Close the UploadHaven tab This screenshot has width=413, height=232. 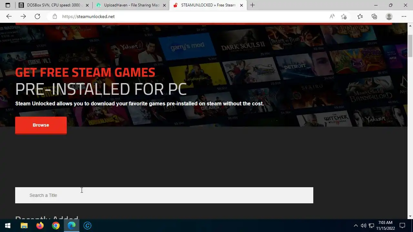164,5
